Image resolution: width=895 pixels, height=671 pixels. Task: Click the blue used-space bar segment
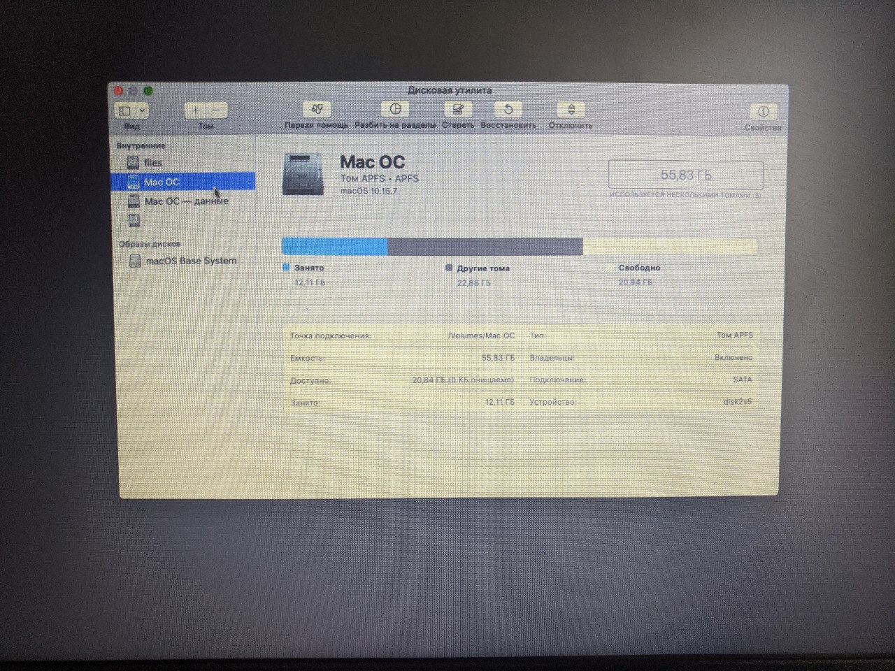coord(334,246)
